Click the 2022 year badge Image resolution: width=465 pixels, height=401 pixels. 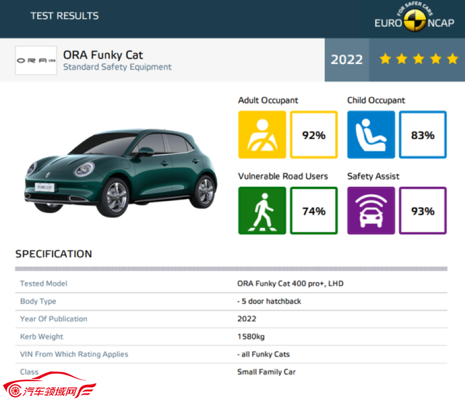[347, 60]
